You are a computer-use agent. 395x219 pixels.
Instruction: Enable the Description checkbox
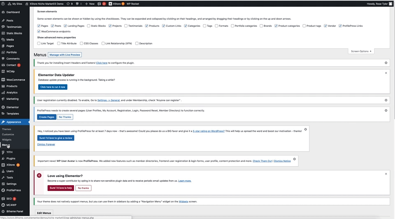(137, 43)
